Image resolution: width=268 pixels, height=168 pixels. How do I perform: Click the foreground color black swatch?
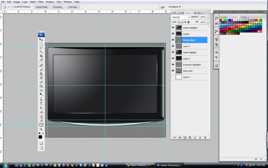point(40,137)
